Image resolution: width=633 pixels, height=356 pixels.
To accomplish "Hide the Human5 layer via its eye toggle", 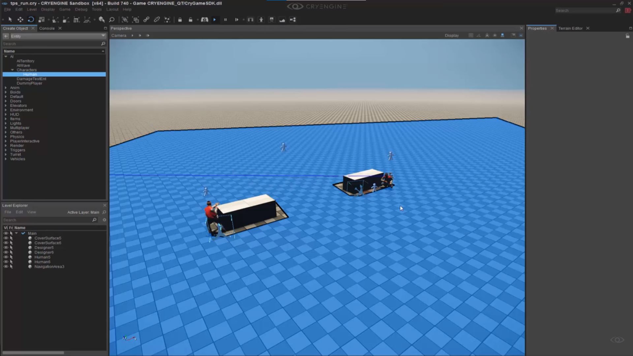I will 6,257.
